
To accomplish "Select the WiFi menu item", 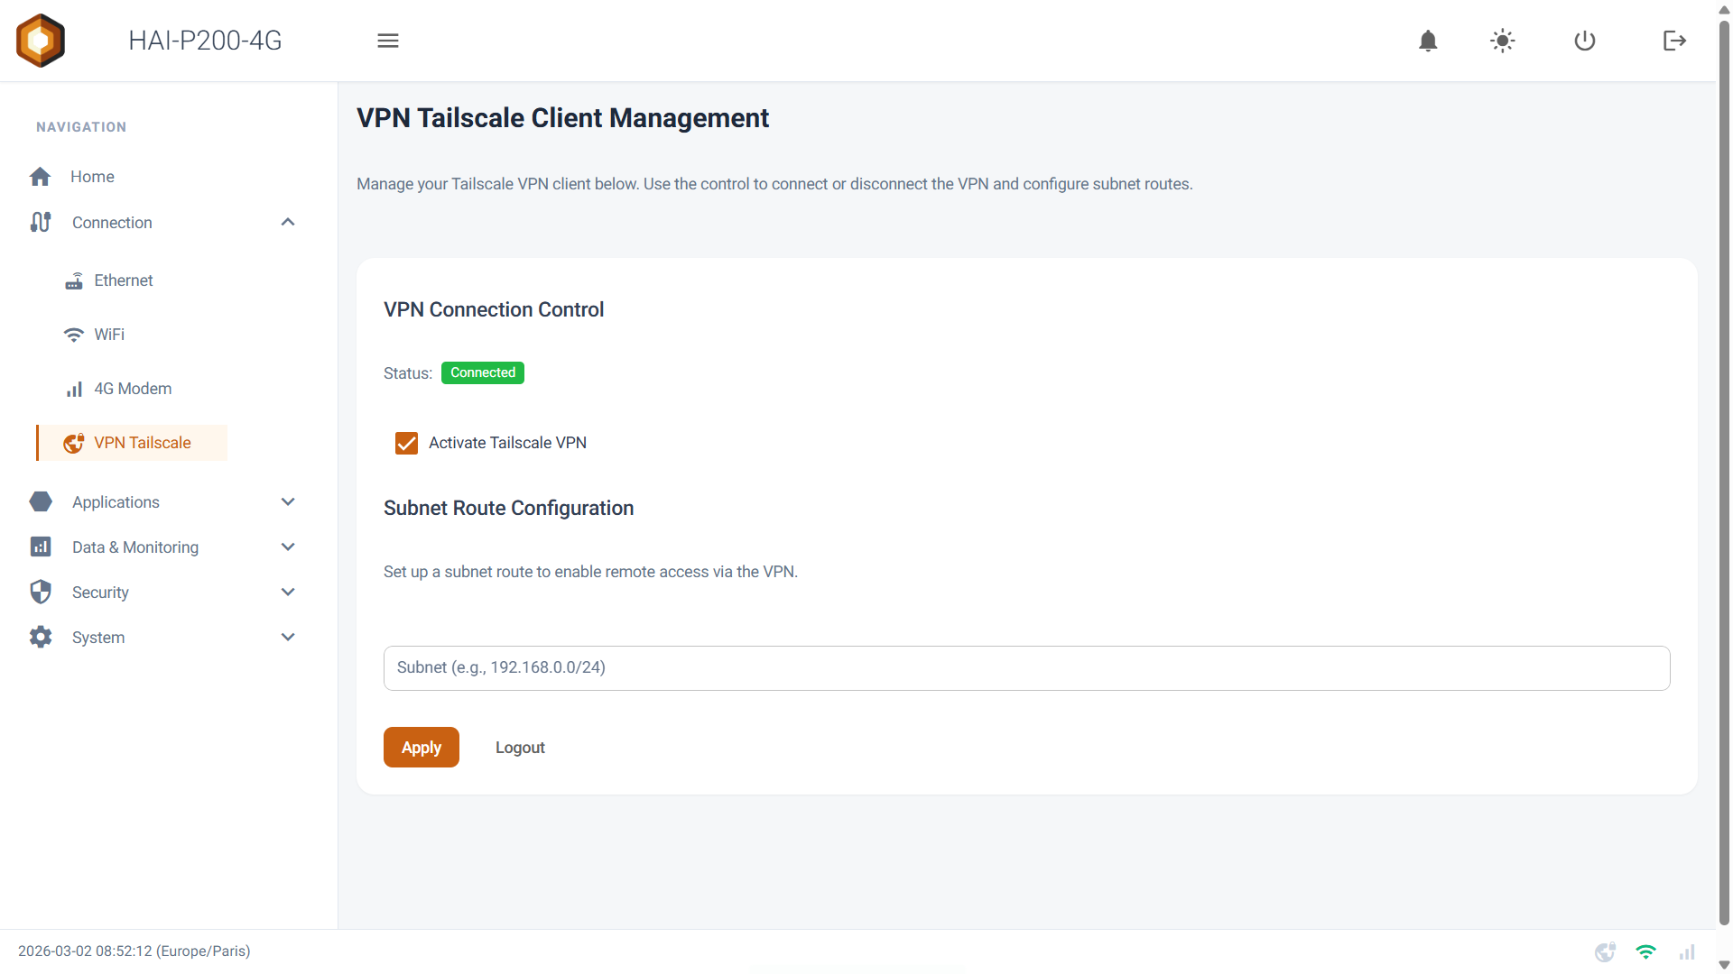I will 109,335.
